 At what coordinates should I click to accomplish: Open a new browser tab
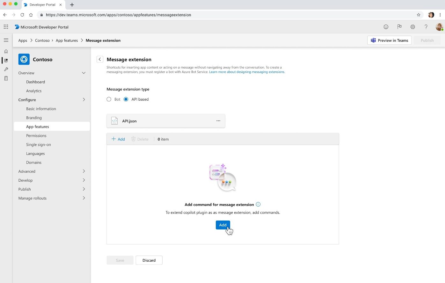click(x=72, y=5)
